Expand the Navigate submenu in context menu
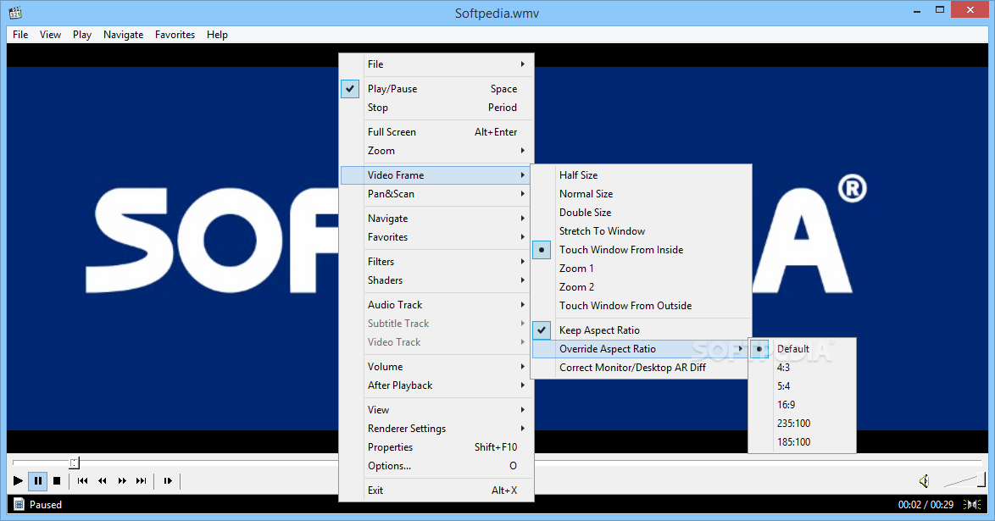Screen dimensions: 995x521 (x=437, y=219)
